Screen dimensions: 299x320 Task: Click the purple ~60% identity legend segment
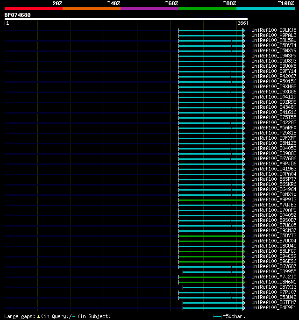click(149, 8)
